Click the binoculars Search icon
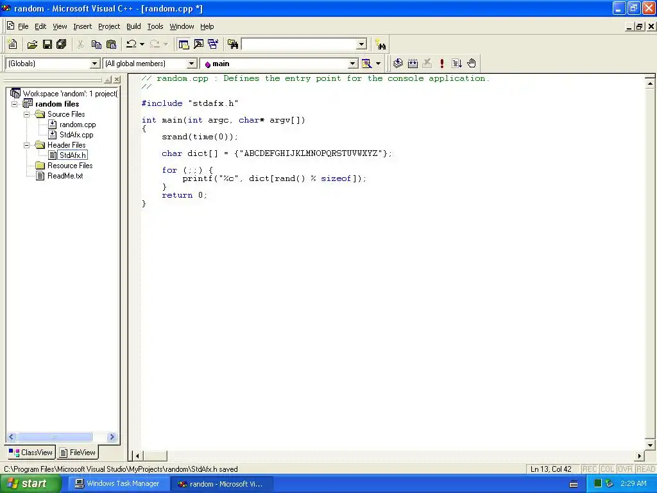 (x=381, y=44)
